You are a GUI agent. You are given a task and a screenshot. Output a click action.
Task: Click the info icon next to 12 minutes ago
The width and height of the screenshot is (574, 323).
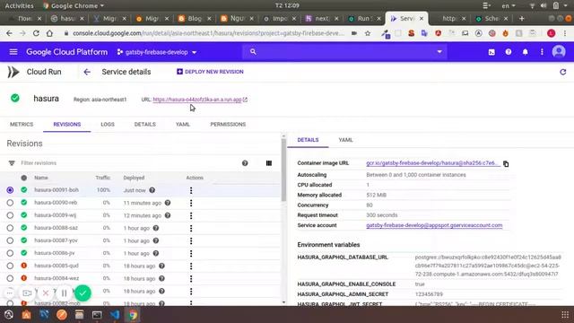point(168,215)
